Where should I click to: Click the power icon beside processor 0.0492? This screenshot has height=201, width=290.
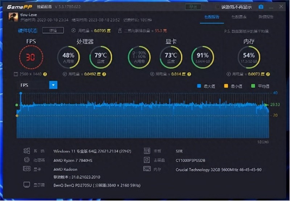coord(65,74)
